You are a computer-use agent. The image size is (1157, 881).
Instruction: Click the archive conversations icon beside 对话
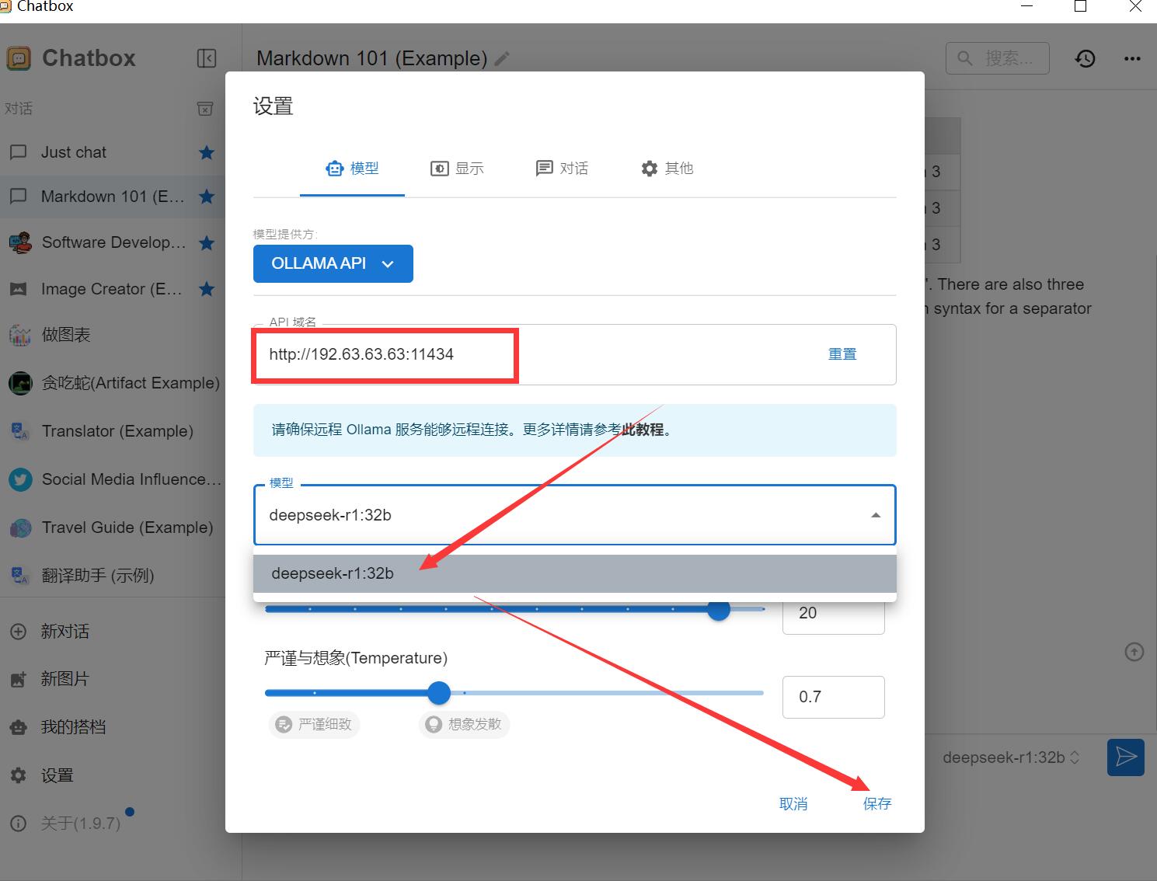tap(205, 109)
